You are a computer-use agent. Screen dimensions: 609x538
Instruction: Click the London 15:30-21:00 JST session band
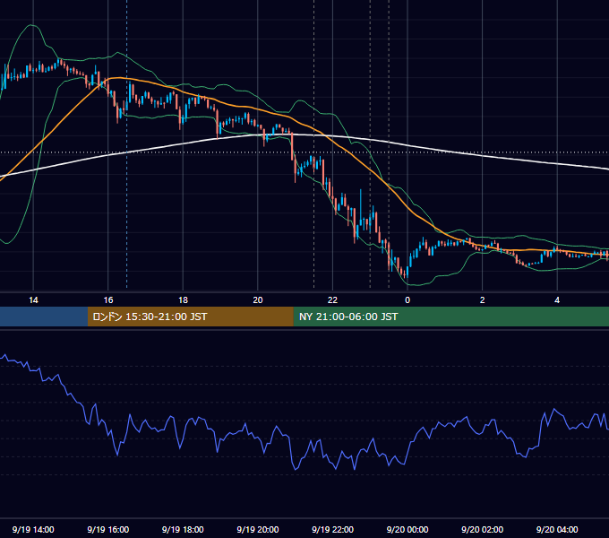coord(190,317)
